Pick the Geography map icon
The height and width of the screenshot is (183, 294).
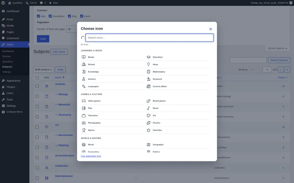pos(177,144)
